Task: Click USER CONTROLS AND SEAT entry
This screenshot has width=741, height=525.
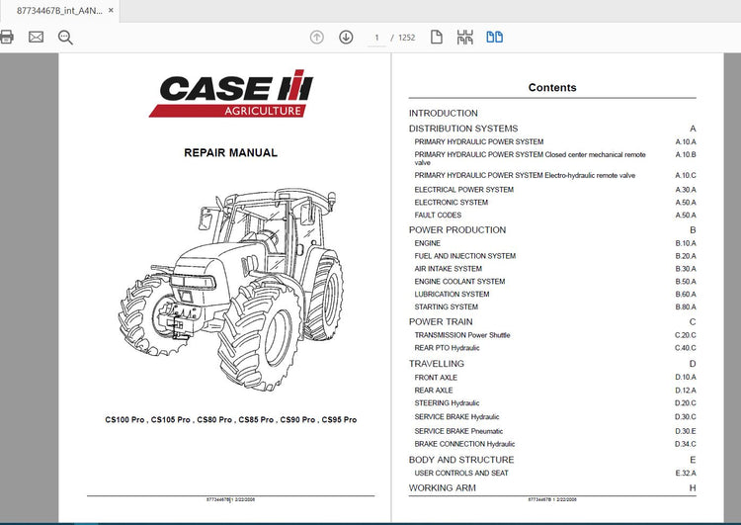Action: (461, 473)
